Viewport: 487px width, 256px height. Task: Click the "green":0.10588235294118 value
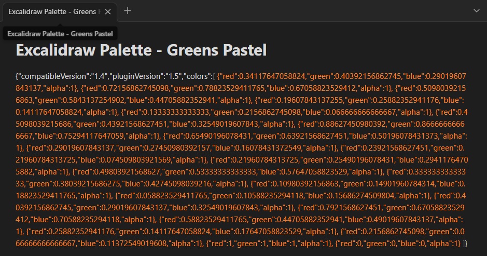point(257,196)
